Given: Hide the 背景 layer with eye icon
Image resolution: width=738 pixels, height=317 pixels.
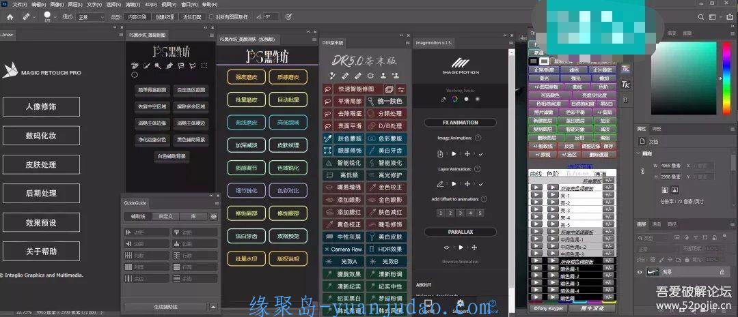Looking at the screenshot, I should 640,271.
